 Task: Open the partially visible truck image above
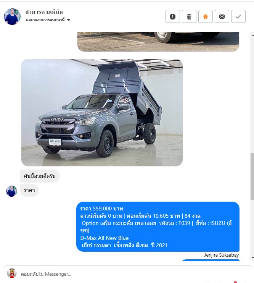[158, 42]
